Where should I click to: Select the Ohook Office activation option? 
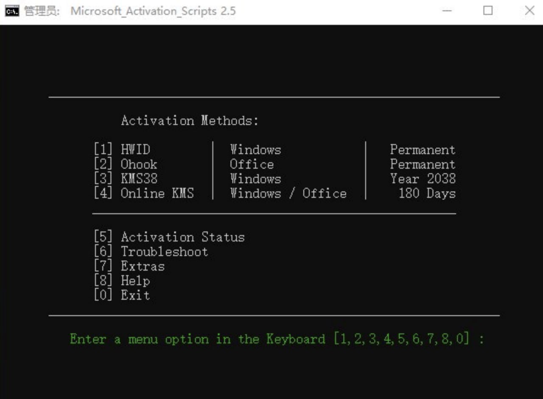point(138,164)
